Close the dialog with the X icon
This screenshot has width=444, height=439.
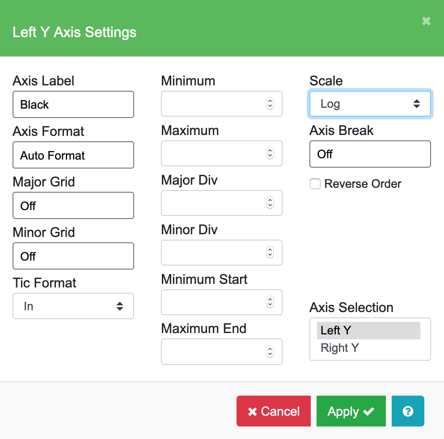426,21
